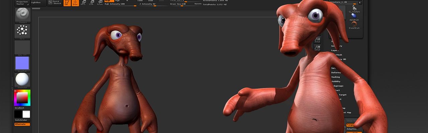Open the Standard brush picker
428x133 pixels.
click(22, 15)
